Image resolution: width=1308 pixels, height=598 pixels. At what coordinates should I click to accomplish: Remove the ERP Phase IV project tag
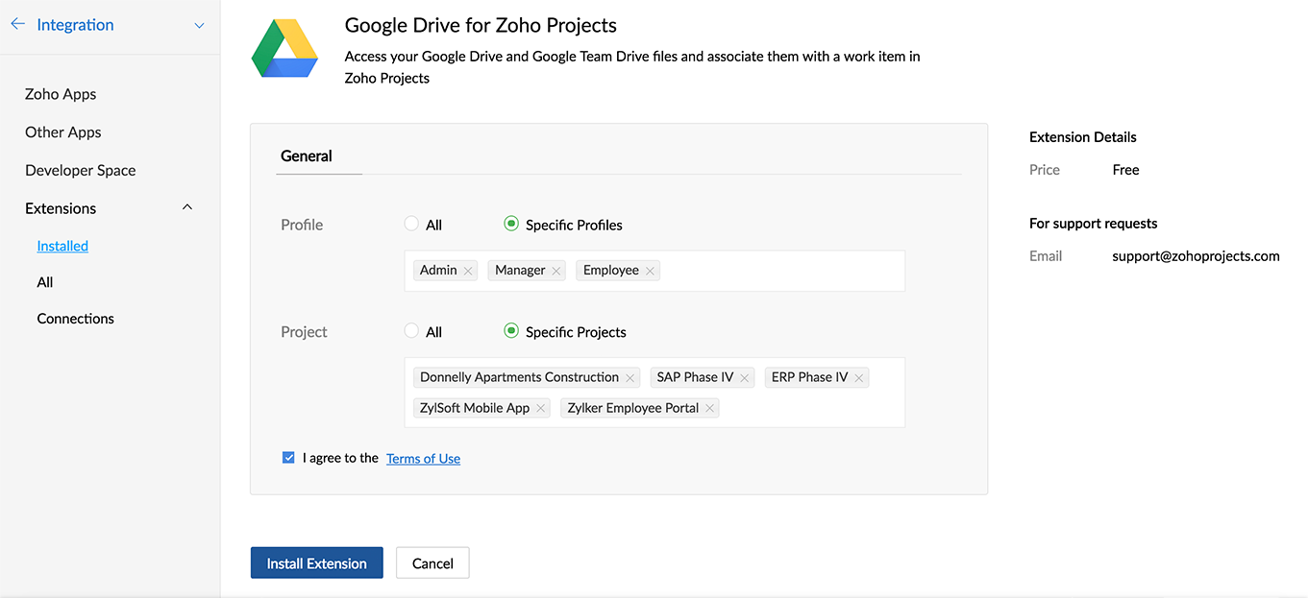tap(859, 378)
